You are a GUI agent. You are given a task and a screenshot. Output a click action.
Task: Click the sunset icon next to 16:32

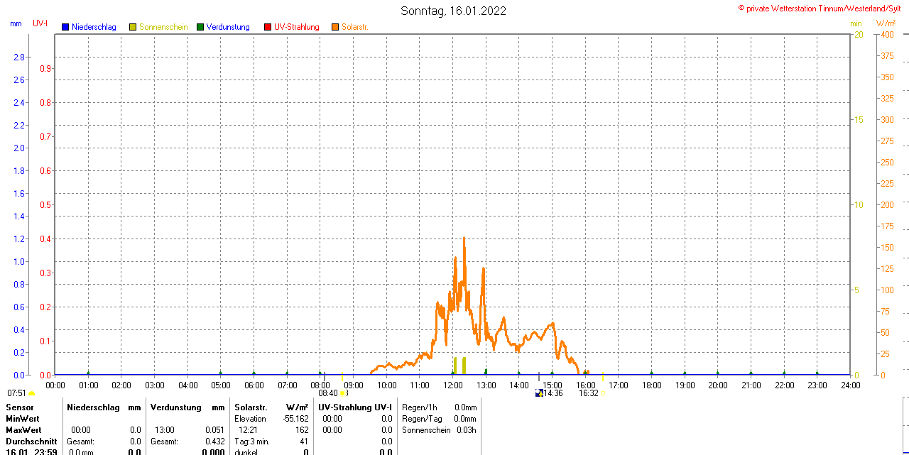603,393
